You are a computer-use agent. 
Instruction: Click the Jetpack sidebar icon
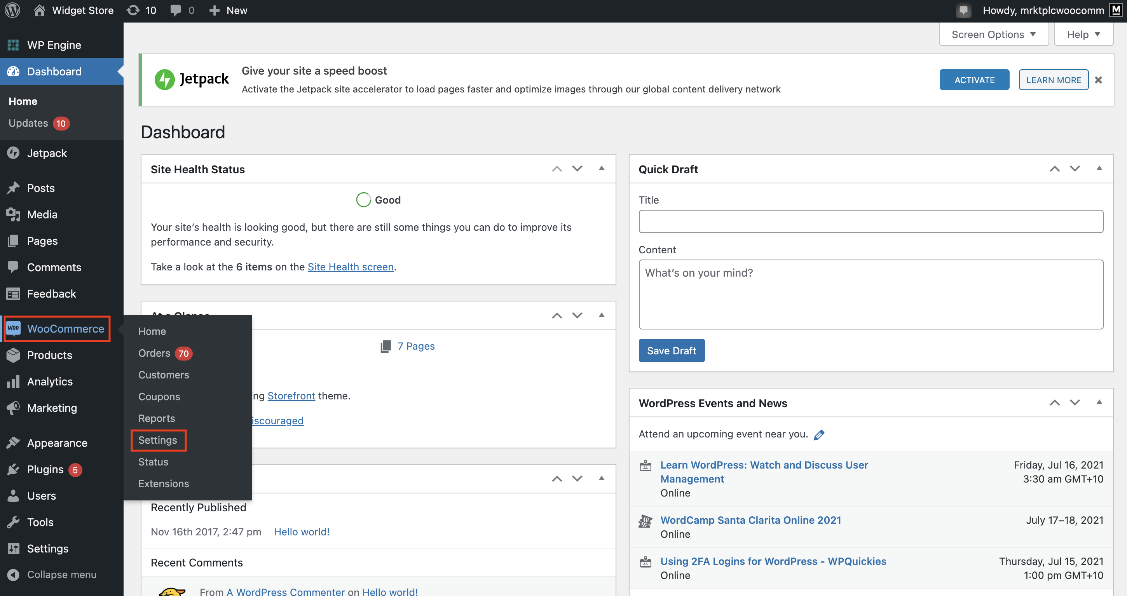pos(13,153)
